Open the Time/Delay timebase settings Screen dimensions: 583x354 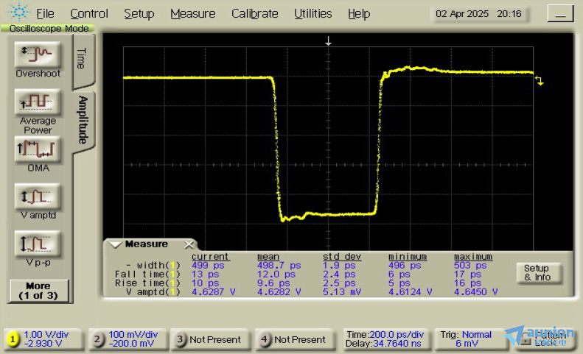pyautogui.click(x=386, y=339)
